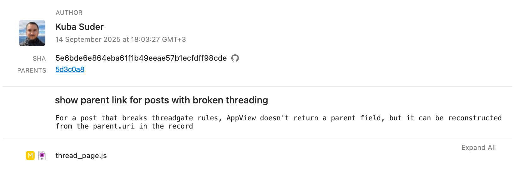Click the SHA field label
The height and width of the screenshot is (181, 525).
(x=39, y=59)
